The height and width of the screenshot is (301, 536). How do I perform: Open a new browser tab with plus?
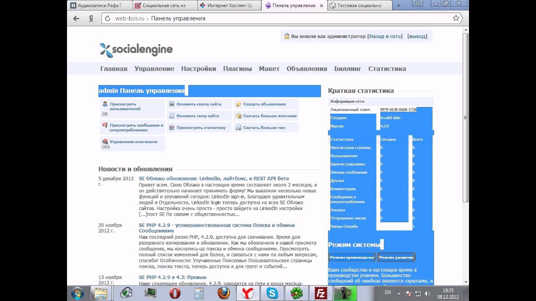pos(399,5)
